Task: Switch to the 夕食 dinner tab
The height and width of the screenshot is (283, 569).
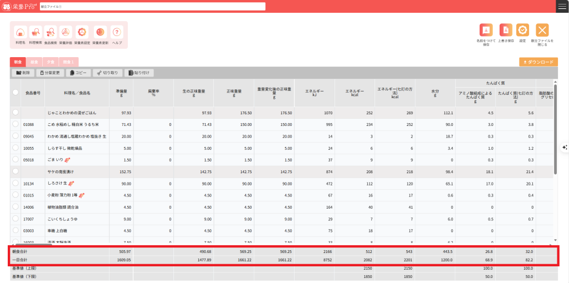Action: [51, 62]
